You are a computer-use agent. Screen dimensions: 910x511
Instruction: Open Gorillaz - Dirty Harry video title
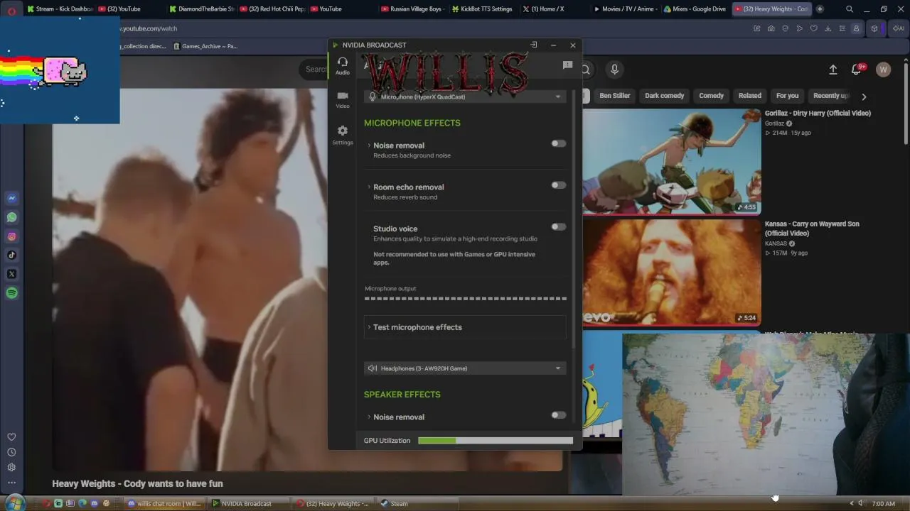(818, 113)
